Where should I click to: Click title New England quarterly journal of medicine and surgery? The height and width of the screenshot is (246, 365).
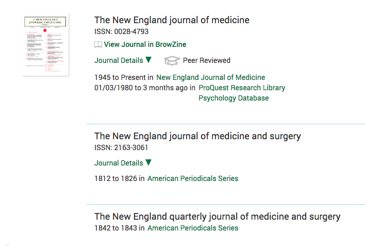click(217, 217)
